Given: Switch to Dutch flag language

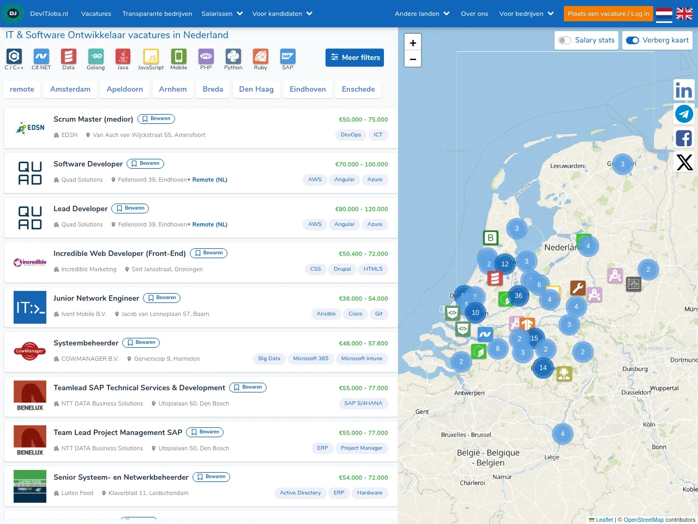Looking at the screenshot, I should tap(664, 14).
